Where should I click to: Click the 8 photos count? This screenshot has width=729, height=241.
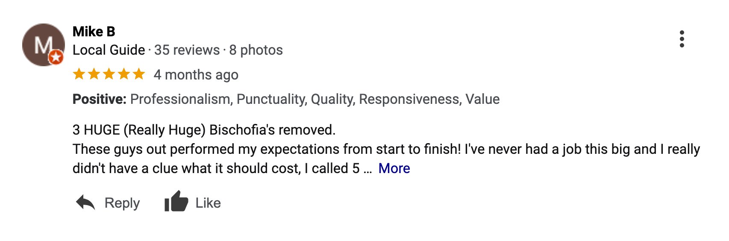click(x=256, y=50)
